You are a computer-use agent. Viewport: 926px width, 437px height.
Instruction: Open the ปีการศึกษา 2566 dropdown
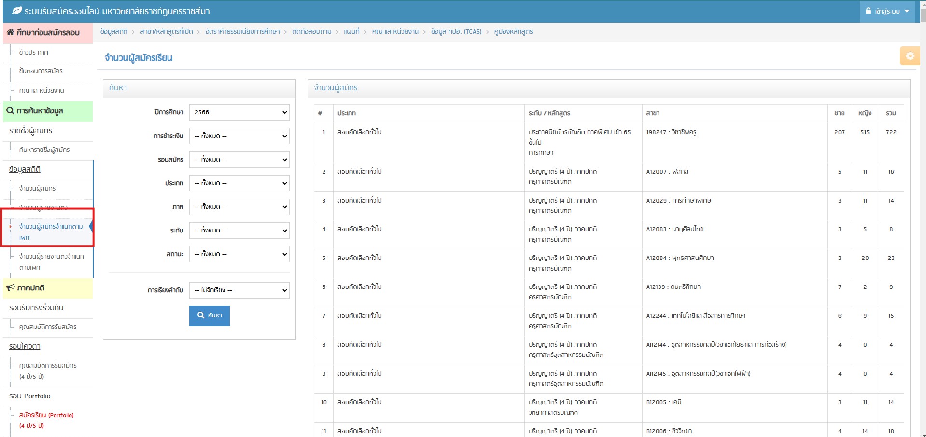239,112
